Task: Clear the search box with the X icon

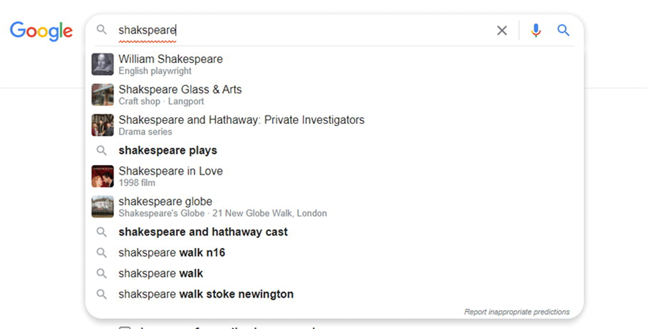Action: [502, 31]
